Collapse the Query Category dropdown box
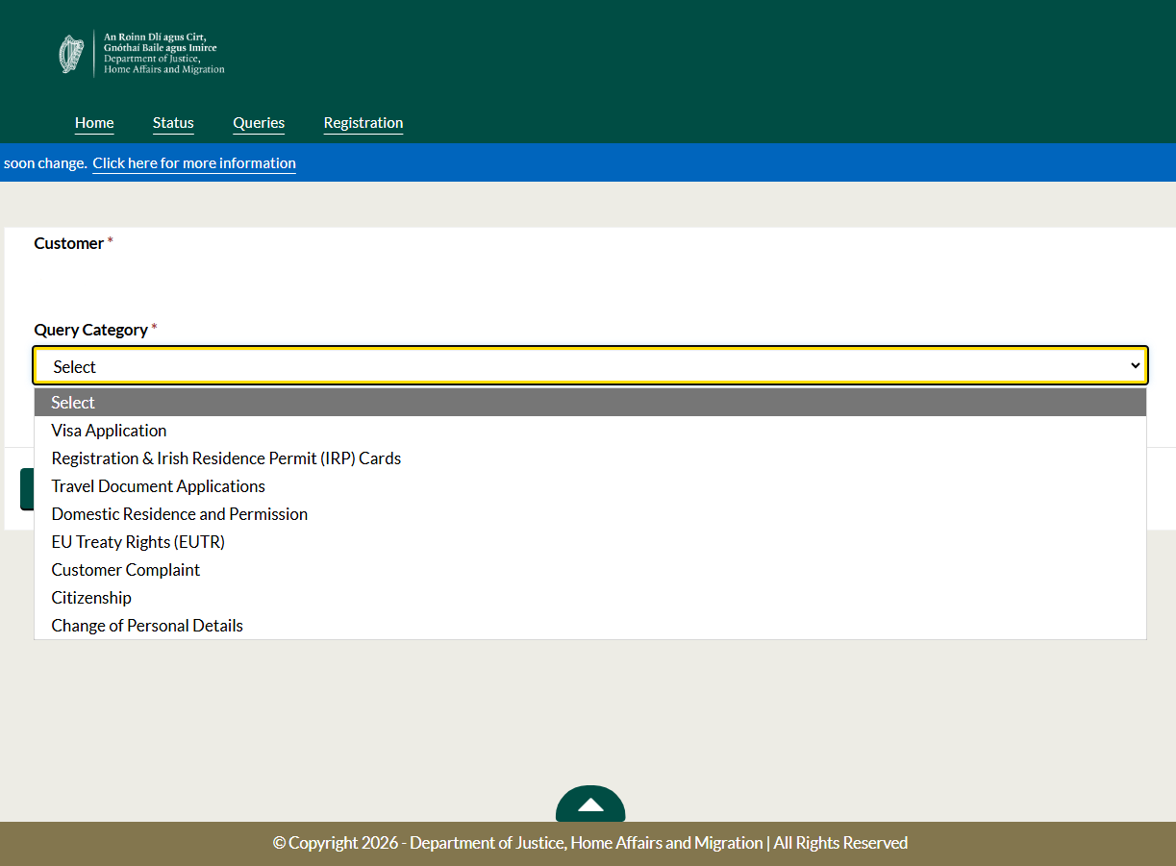This screenshot has width=1176, height=866. (590, 366)
